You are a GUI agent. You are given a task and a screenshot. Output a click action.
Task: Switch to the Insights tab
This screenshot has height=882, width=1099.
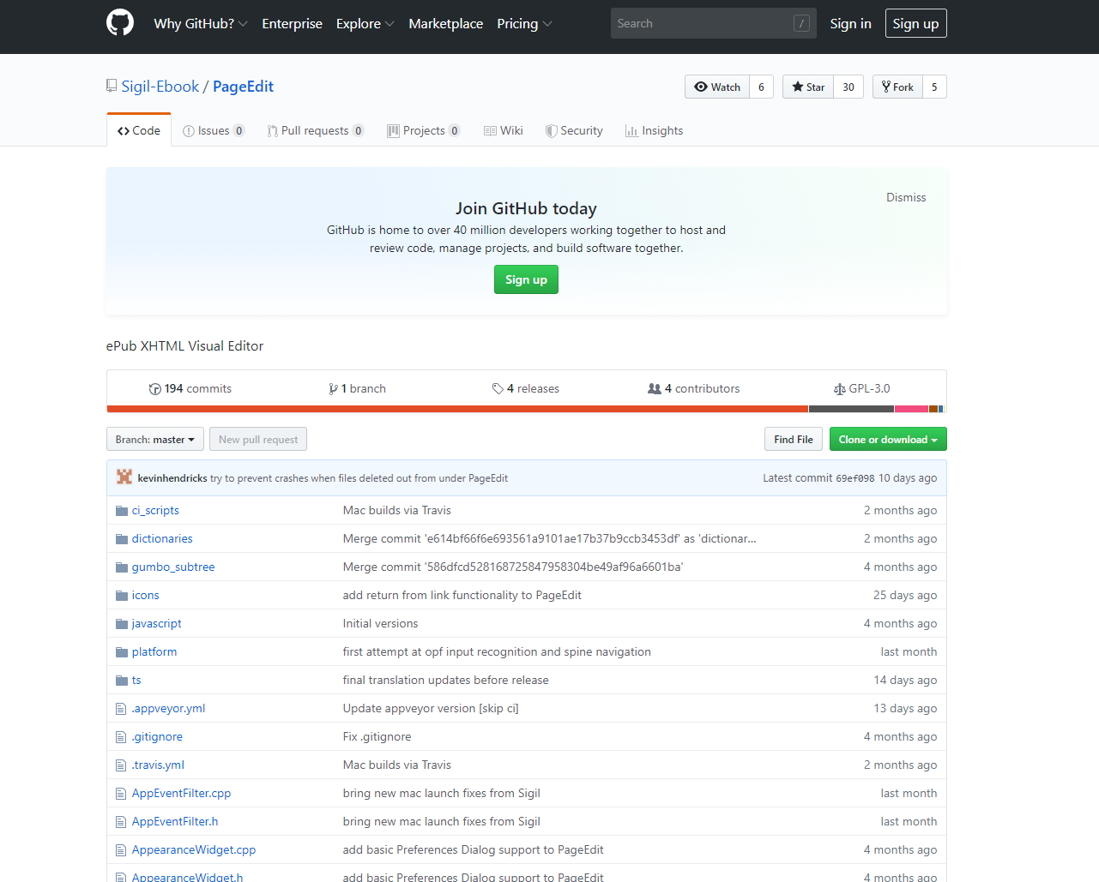pos(655,130)
